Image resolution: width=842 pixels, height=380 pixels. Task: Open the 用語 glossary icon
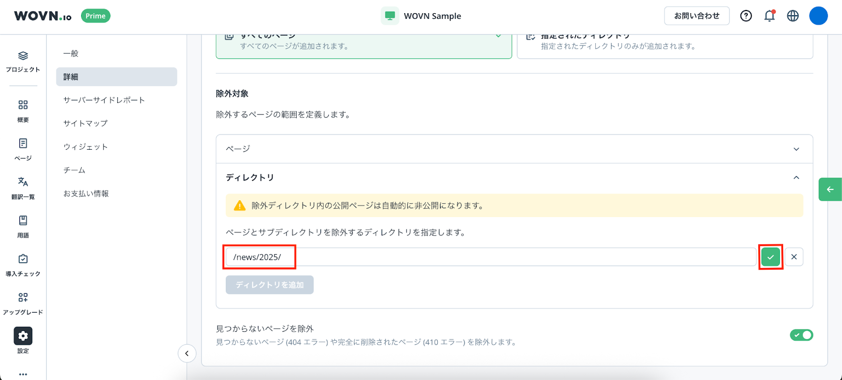[x=23, y=226]
